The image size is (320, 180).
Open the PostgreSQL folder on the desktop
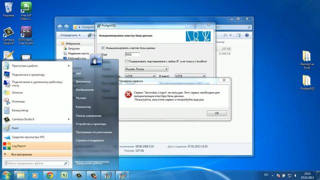click(x=307, y=82)
